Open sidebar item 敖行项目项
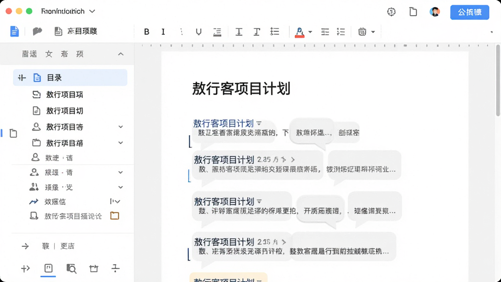 [x=65, y=94]
